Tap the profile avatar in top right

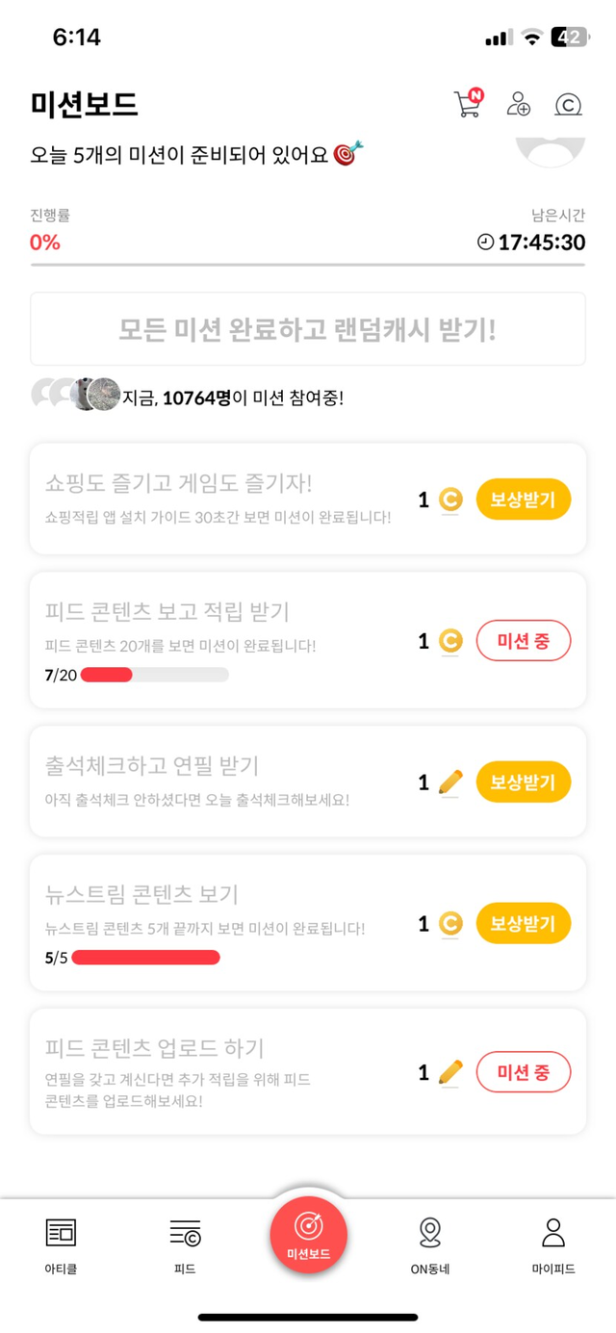(x=551, y=149)
